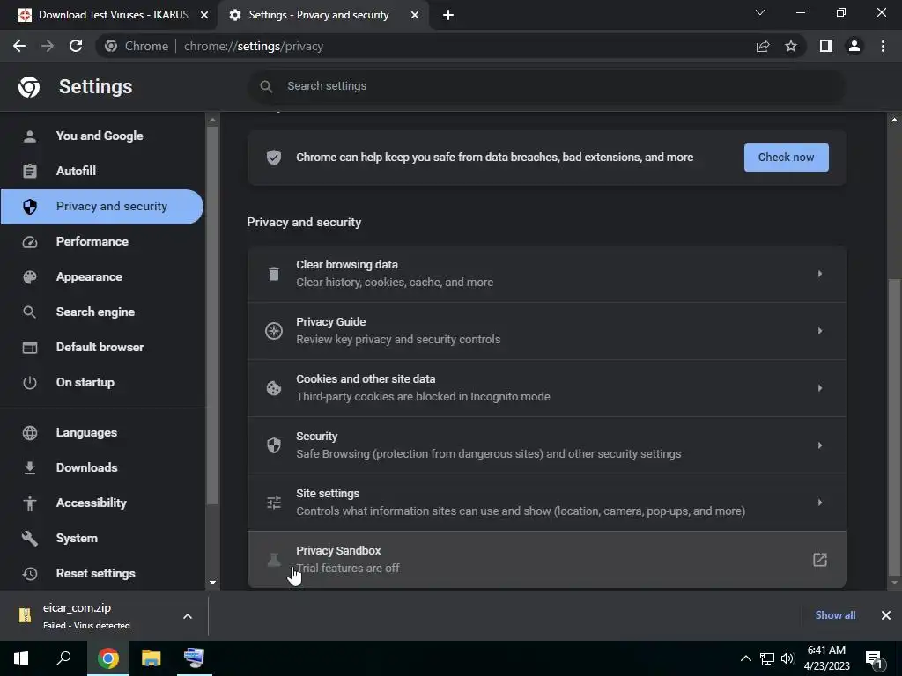The height and width of the screenshot is (676, 902).
Task: Click the search magnifier in the settings search bar
Action: click(x=266, y=86)
